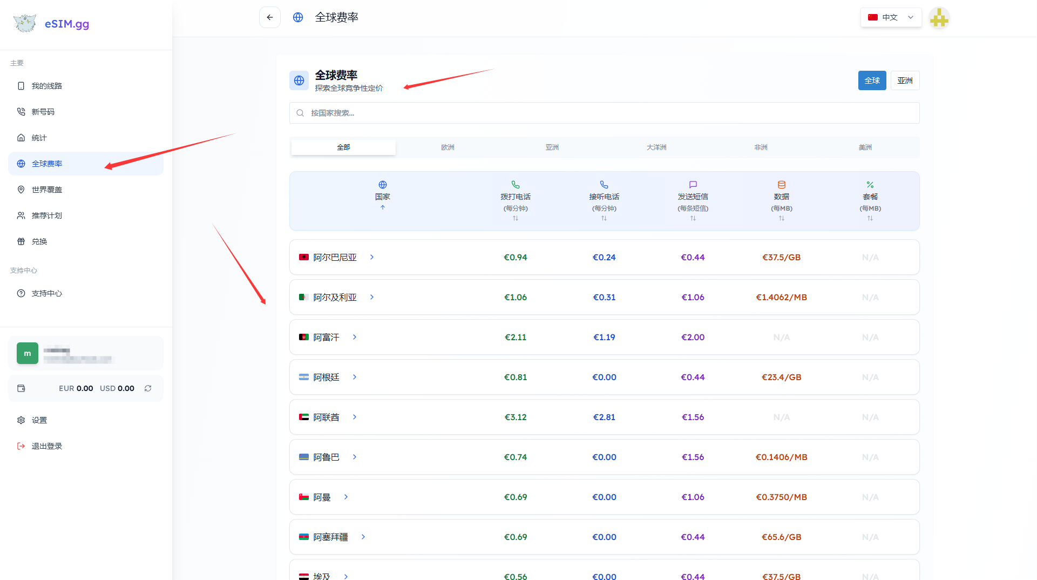Click the eSIM.gg logo
The height and width of the screenshot is (580, 1037).
pyautogui.click(x=52, y=24)
